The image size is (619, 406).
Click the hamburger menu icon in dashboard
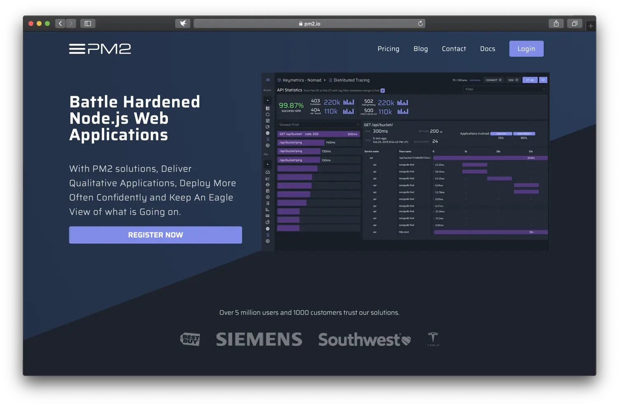[268, 80]
